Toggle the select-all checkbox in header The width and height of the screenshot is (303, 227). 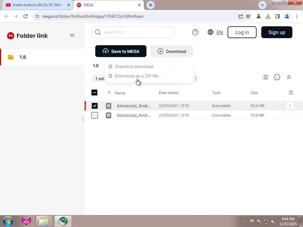pos(94,93)
